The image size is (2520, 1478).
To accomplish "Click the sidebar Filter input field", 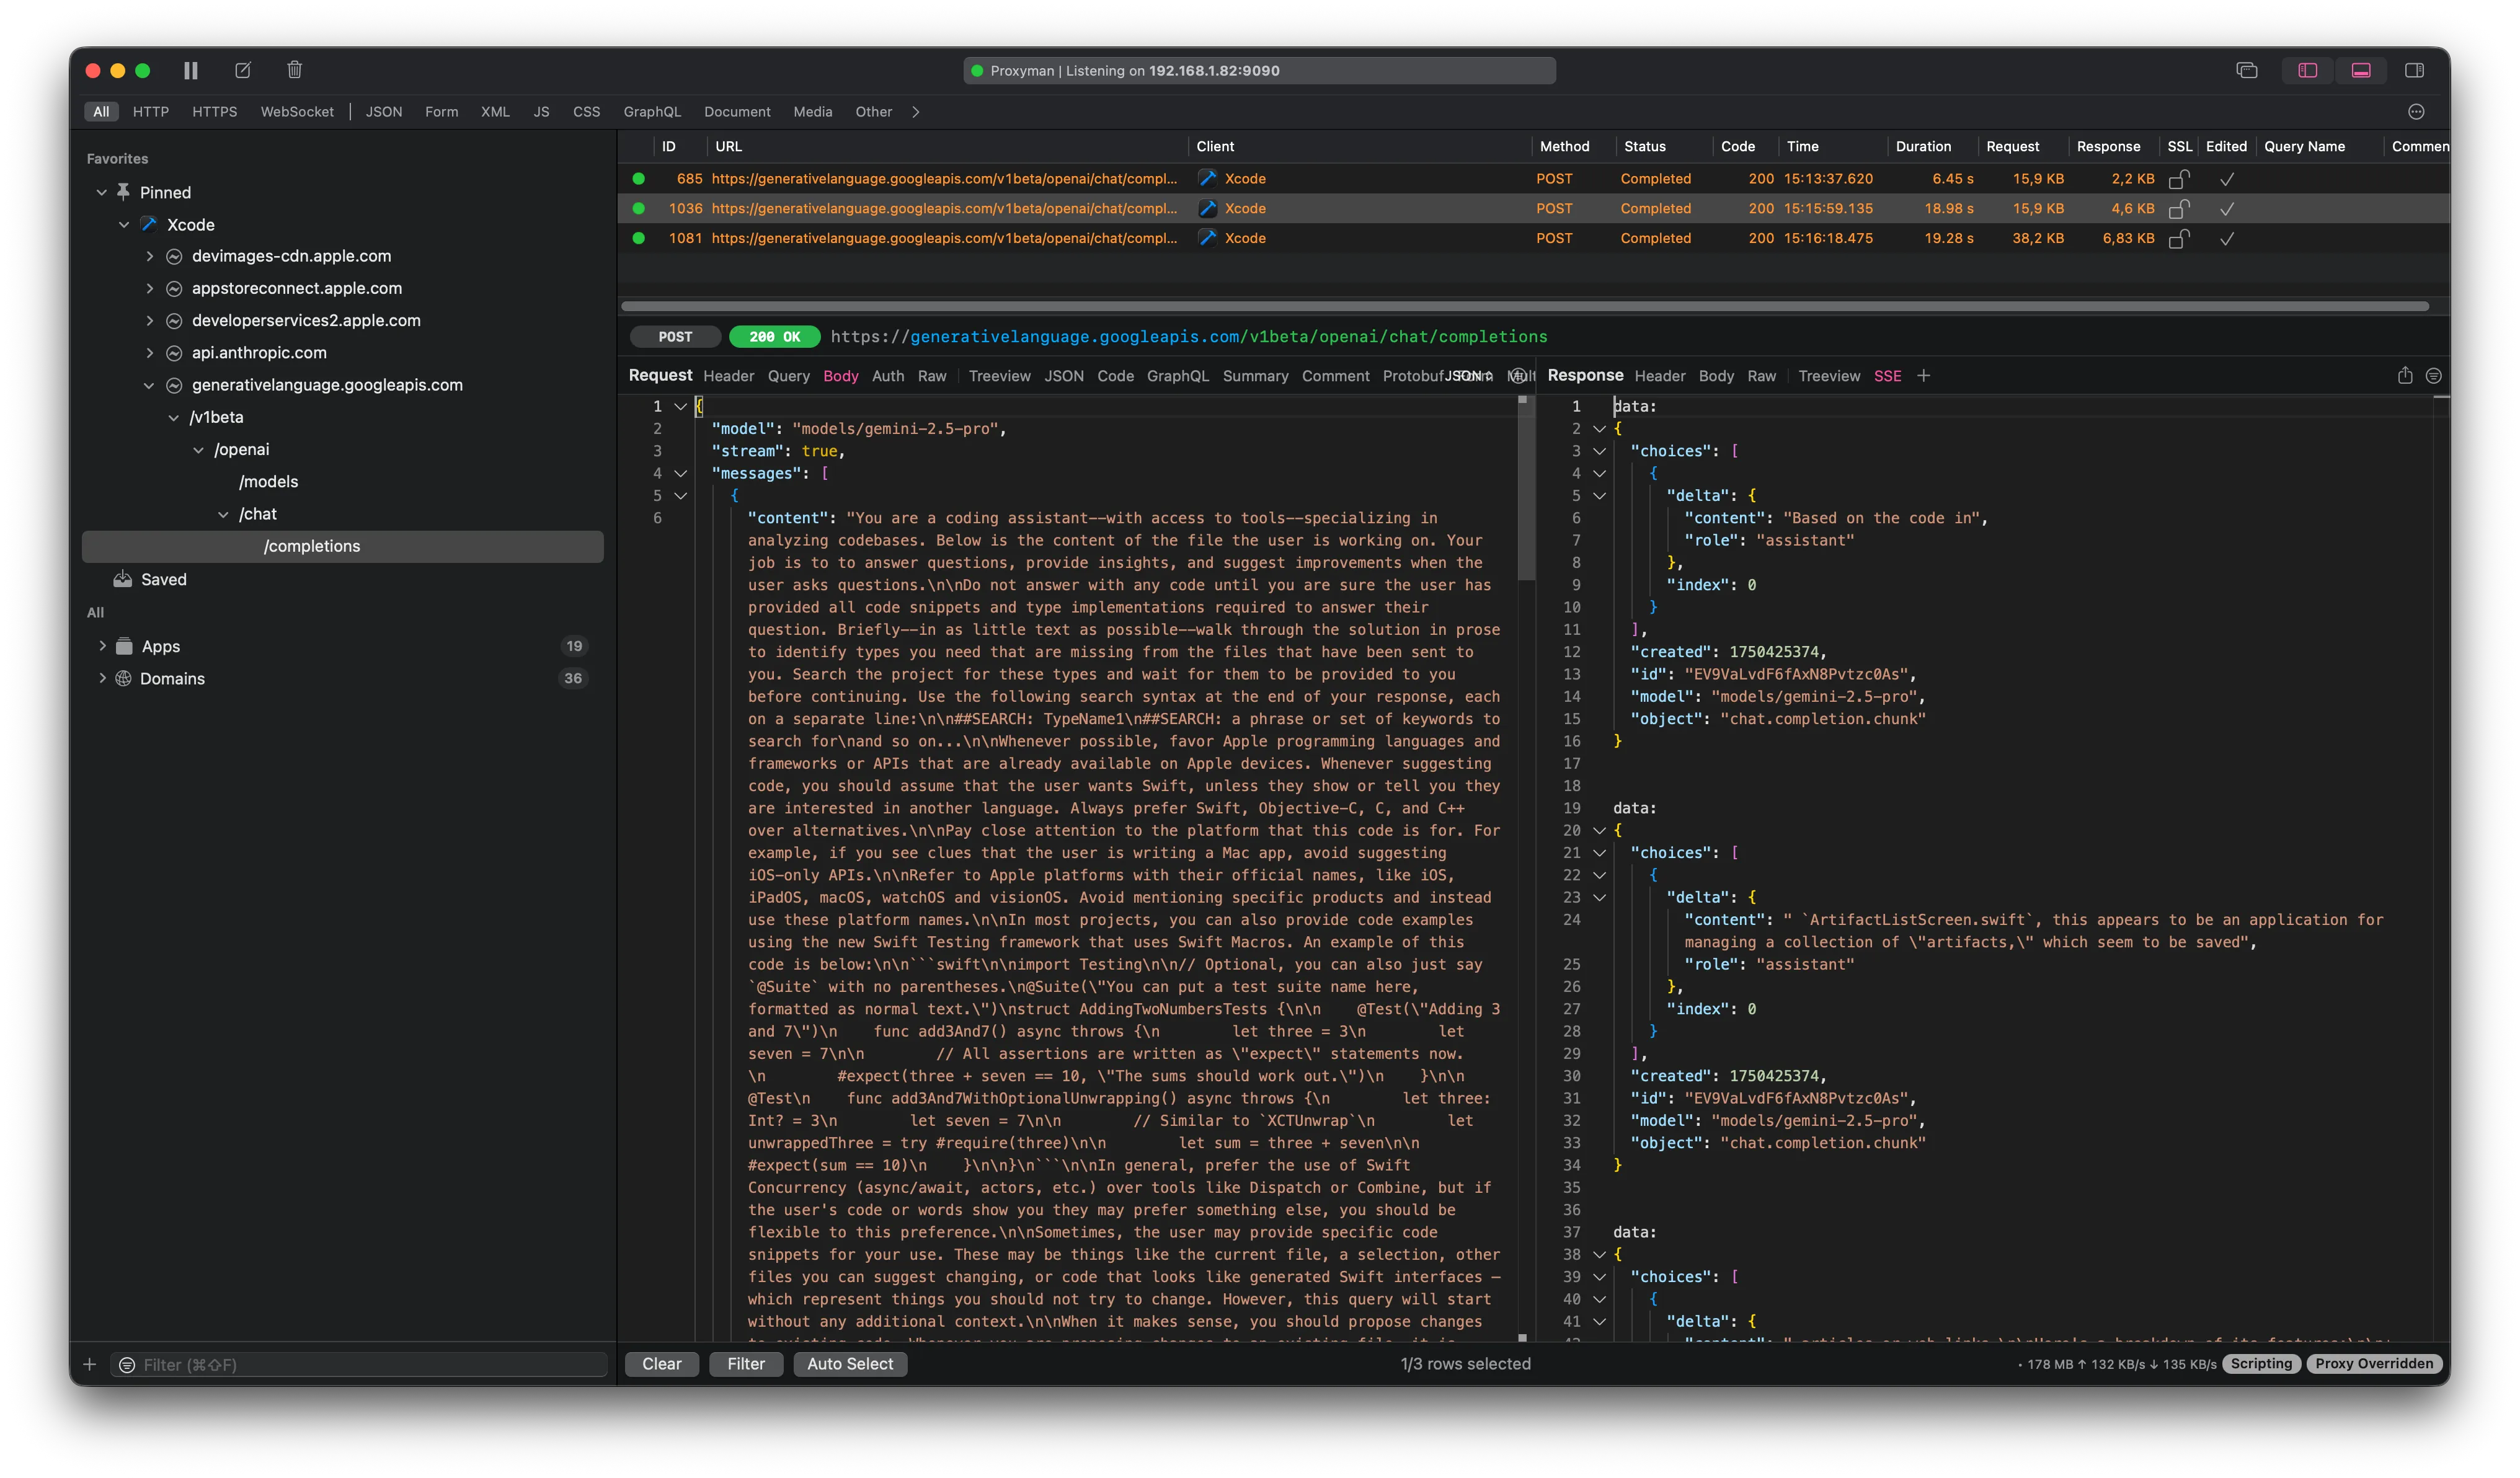I will coord(370,1364).
